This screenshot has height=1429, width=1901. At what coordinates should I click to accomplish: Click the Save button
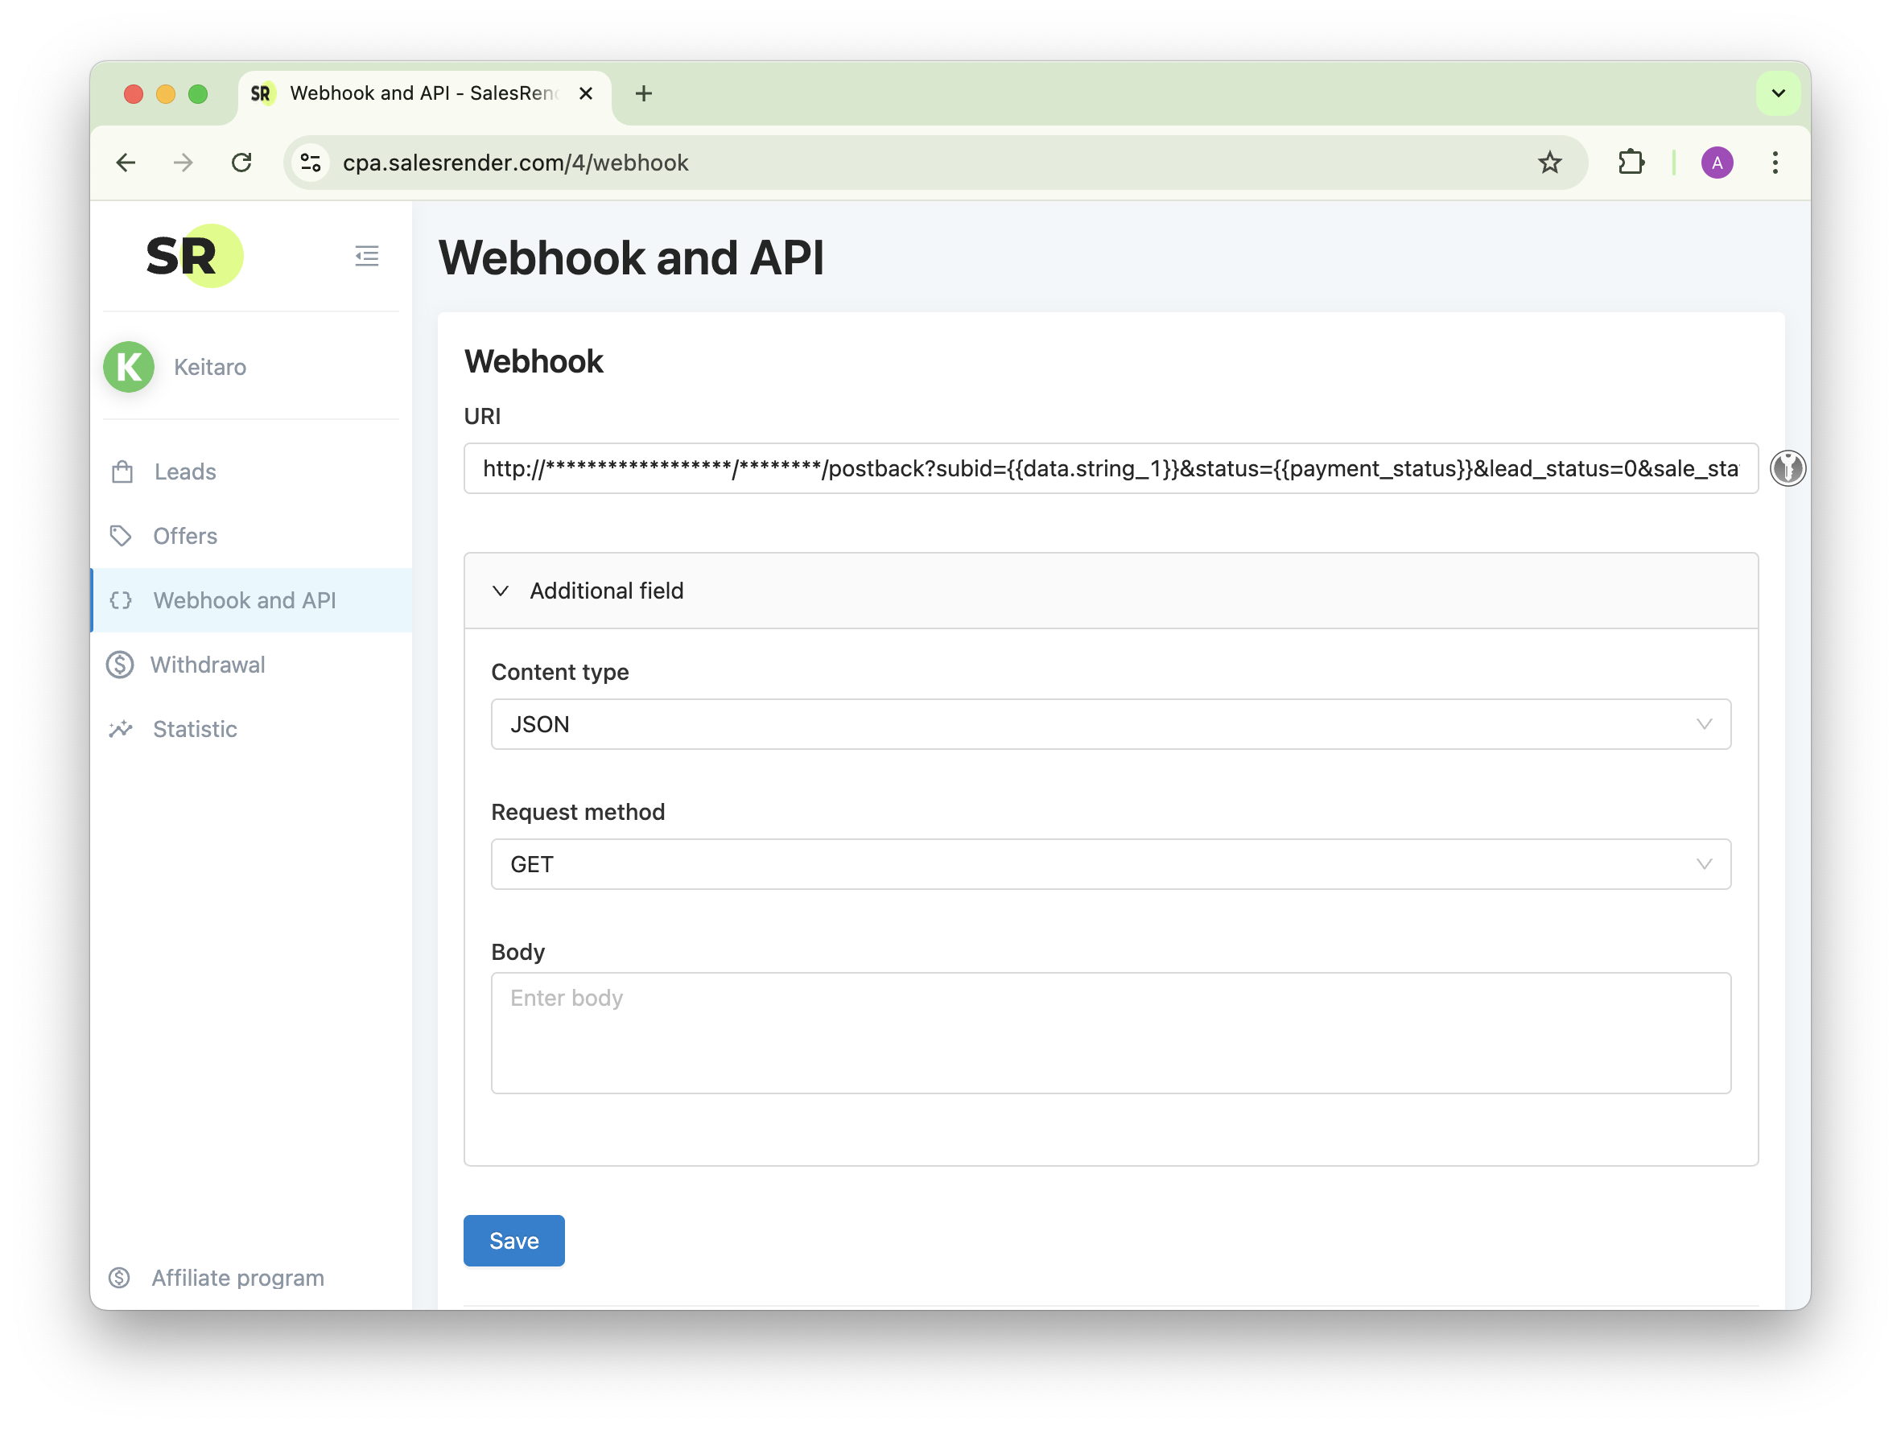tap(514, 1241)
